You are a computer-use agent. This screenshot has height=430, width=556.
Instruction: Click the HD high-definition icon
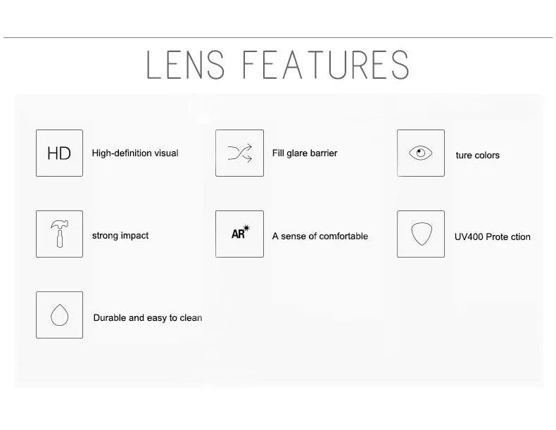[x=59, y=153]
